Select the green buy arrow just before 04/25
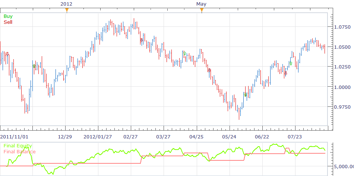Image resolution: width=354 pixels, height=176 pixels. [x=185, y=54]
